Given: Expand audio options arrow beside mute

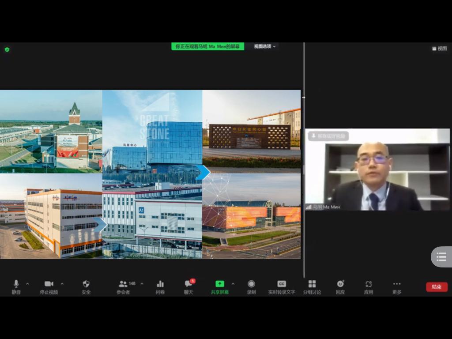Looking at the screenshot, I should 27,284.
